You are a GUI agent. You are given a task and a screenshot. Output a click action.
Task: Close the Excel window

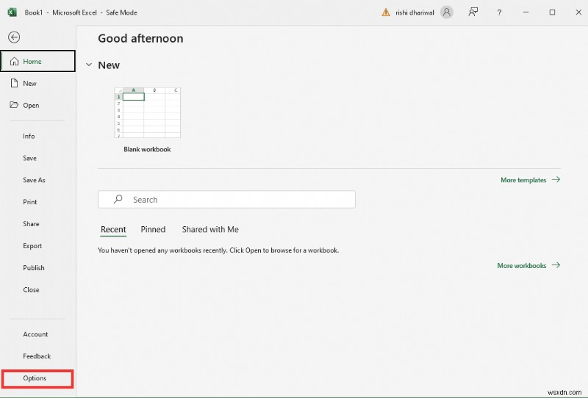pyautogui.click(x=578, y=12)
